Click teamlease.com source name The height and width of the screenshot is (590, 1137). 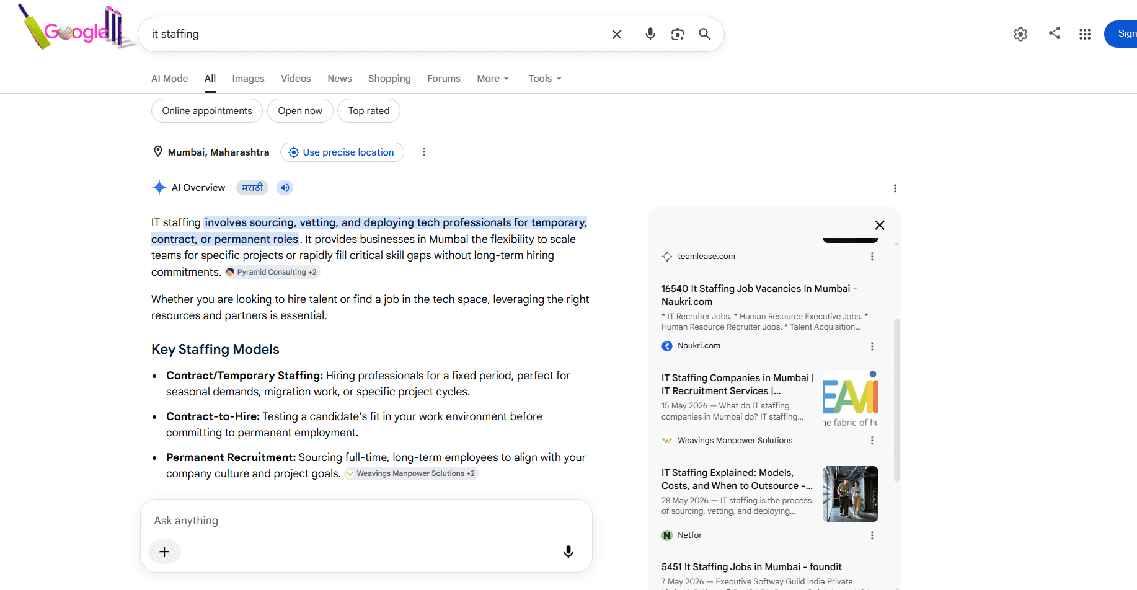[x=706, y=257]
